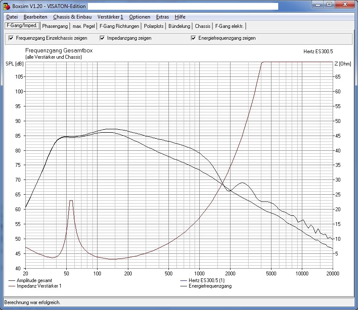
Task: Open the Hilfe menu
Action: pyautogui.click(x=180, y=17)
